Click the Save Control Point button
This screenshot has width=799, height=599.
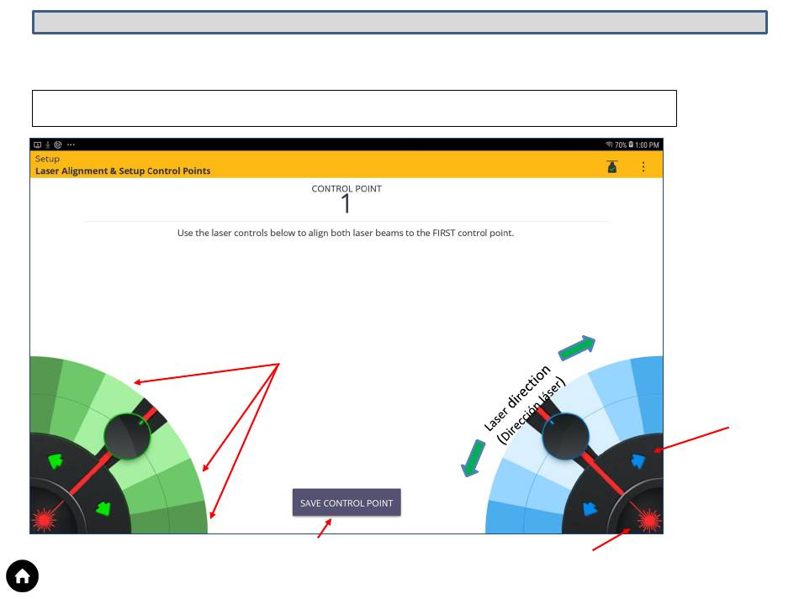click(347, 502)
